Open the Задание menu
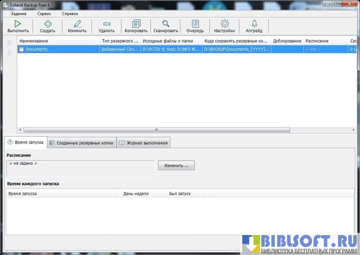 [19, 14]
